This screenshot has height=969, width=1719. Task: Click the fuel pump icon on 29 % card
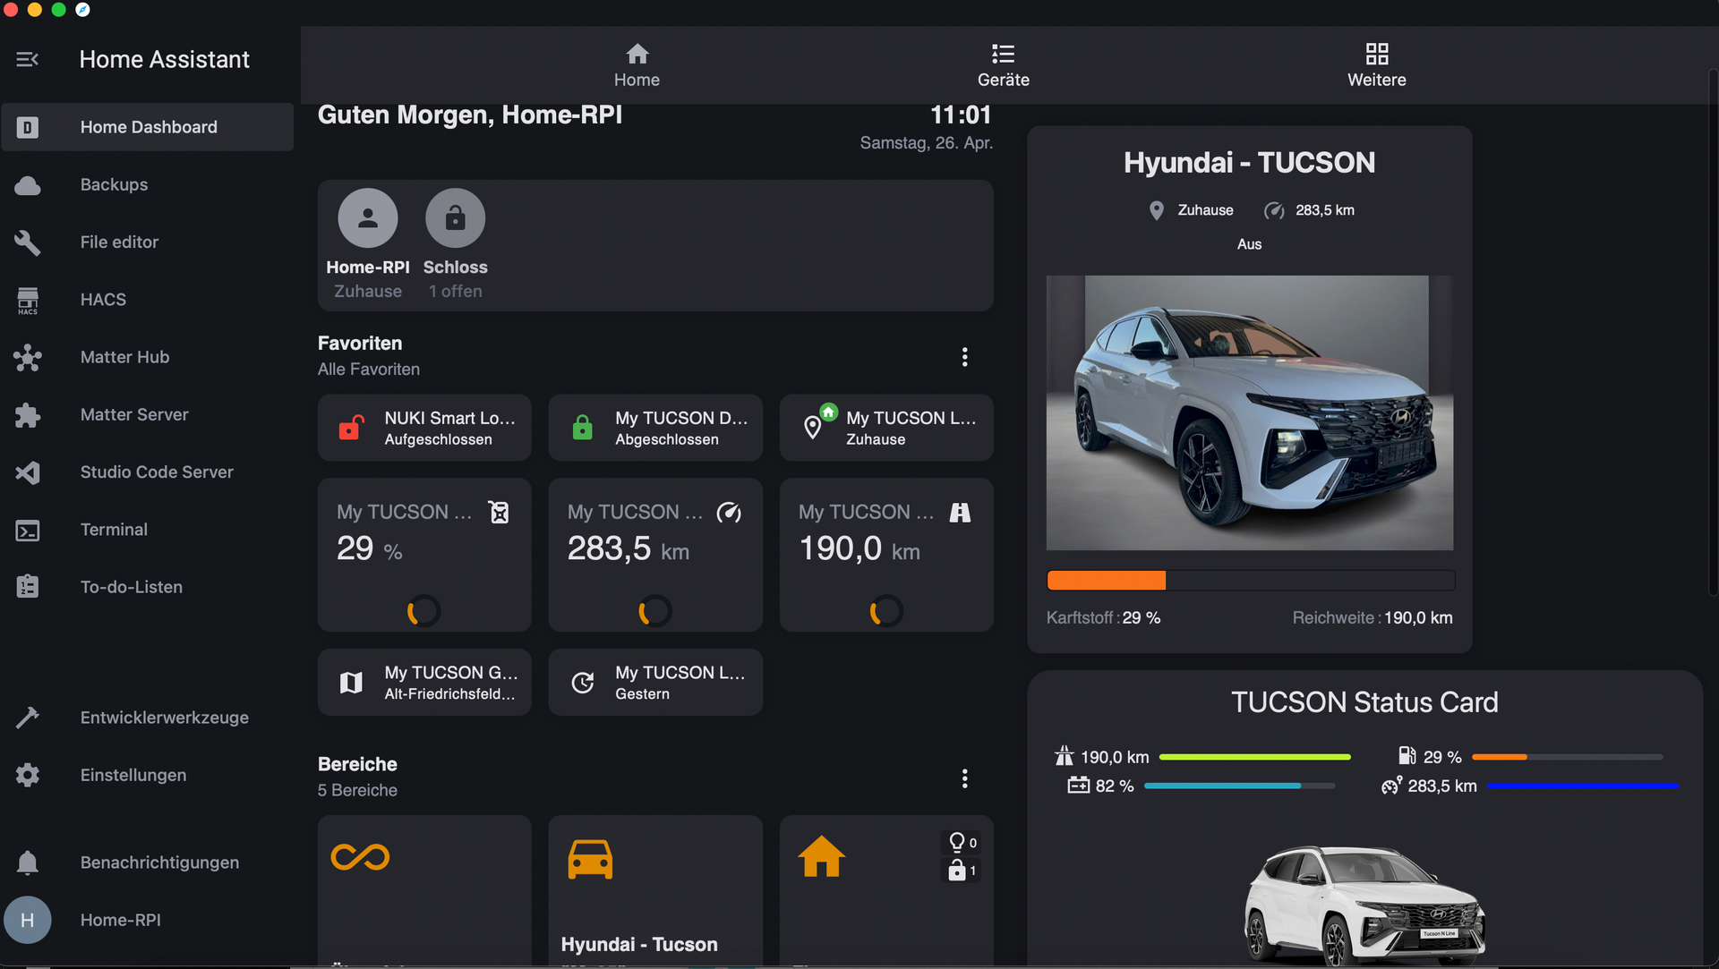click(499, 512)
